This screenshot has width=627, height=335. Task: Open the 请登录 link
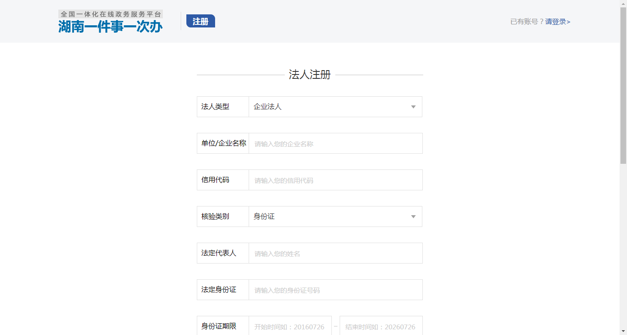(x=557, y=22)
